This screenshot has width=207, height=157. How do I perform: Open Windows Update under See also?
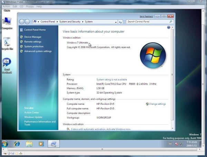[33, 117]
